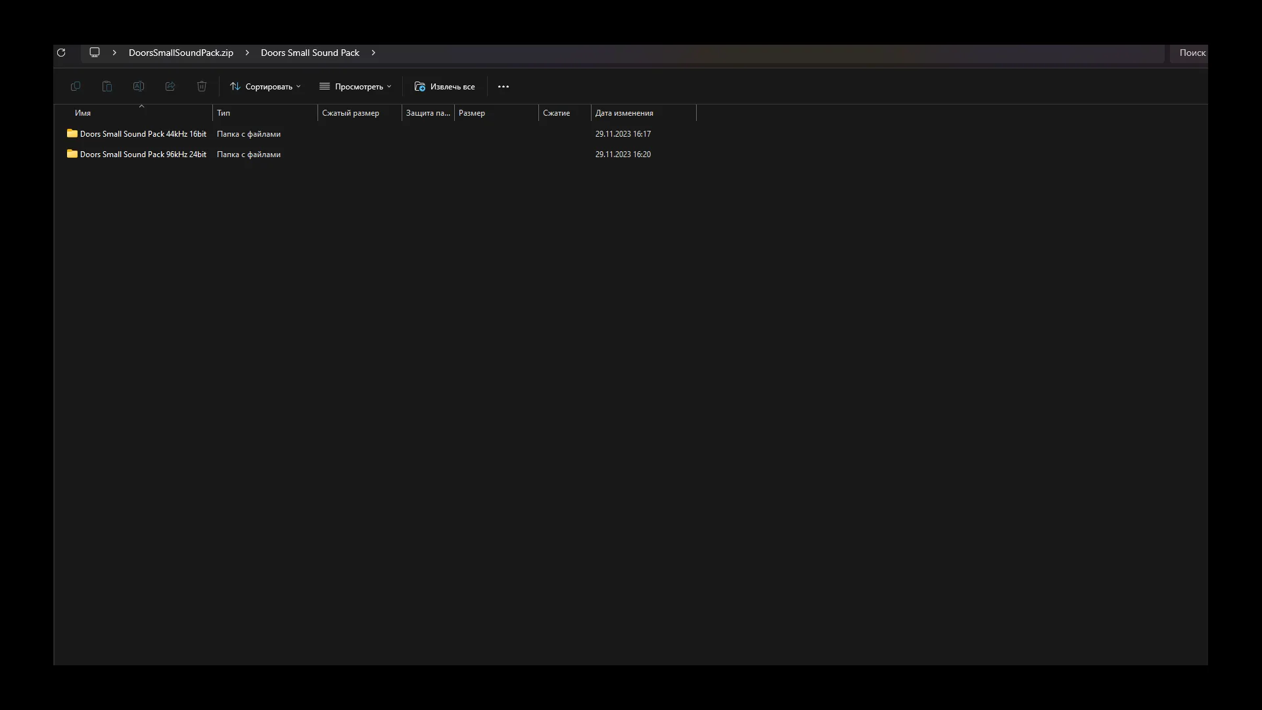Screen dimensions: 1262x710
Task: Click the rename icon in toolbar
Action: click(139, 86)
